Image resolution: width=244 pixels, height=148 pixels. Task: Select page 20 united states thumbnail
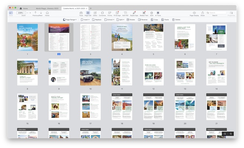[x=185, y=107]
